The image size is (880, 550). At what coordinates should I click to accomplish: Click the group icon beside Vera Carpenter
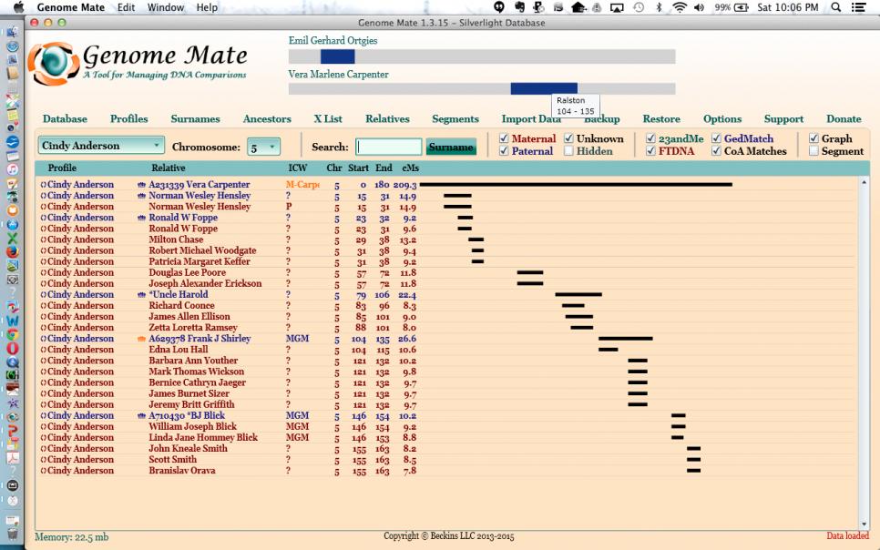[x=141, y=185]
